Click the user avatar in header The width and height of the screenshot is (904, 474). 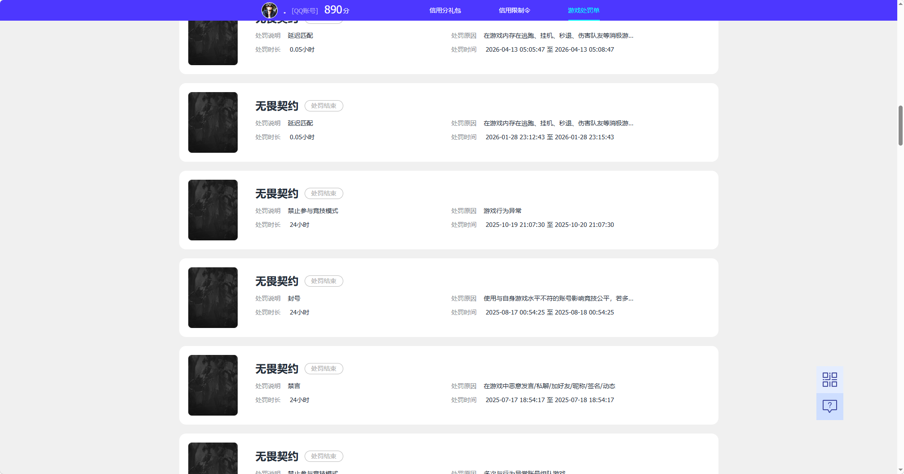click(x=270, y=10)
